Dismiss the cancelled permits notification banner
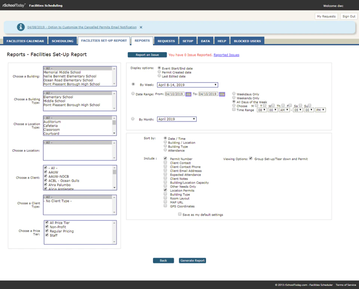This screenshot has height=289, width=359. pos(141,27)
